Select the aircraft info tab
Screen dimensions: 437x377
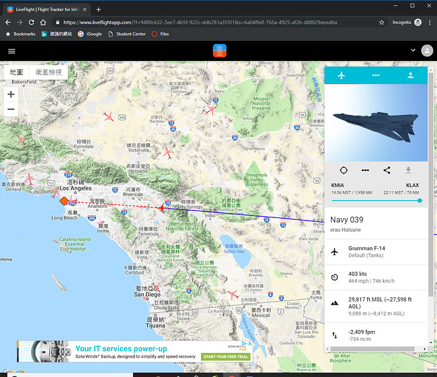click(342, 75)
